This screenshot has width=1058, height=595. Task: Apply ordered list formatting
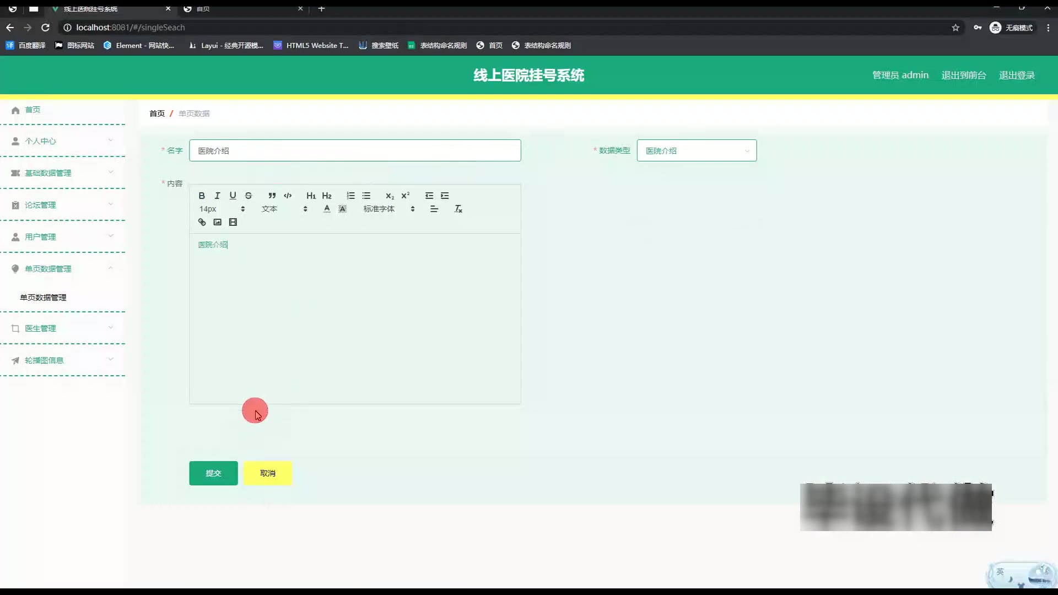[350, 196]
